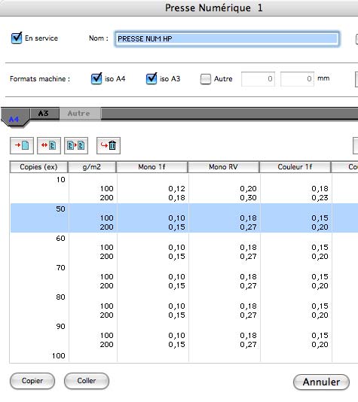
Task: Click the Nom field containing PRESSE NUM HP
Action: click(227, 39)
